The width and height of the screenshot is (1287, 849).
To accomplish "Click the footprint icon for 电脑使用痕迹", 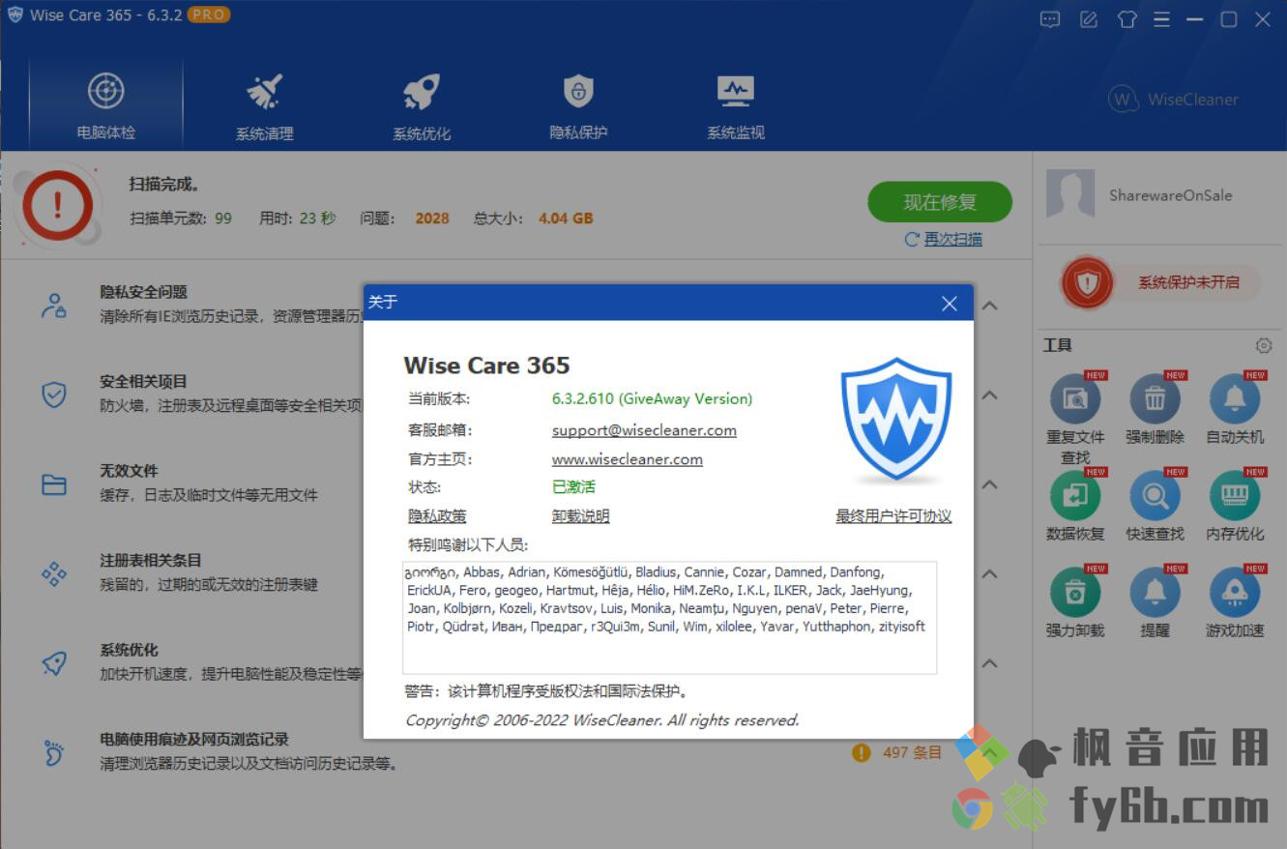I will (54, 752).
